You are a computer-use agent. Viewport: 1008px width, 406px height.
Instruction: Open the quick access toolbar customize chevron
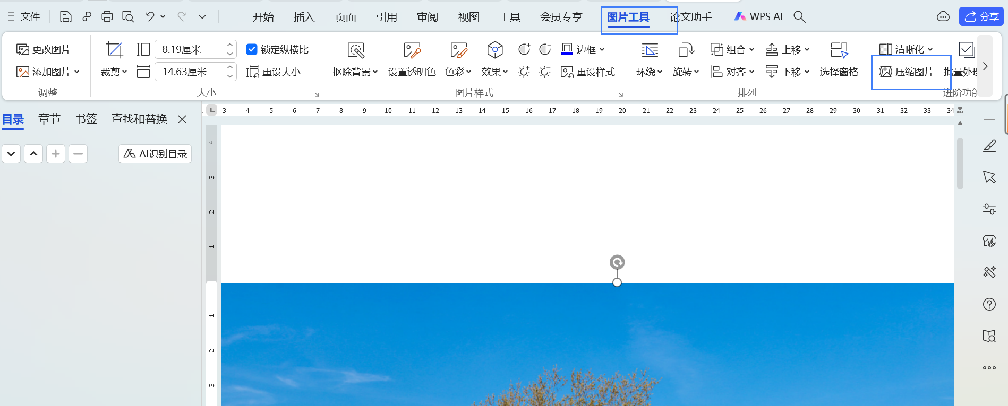point(202,17)
